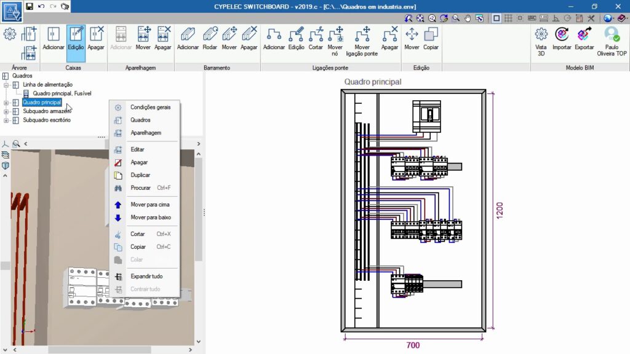
Task: Click Cortar in the Ligações ponte group
Action: [316, 38]
